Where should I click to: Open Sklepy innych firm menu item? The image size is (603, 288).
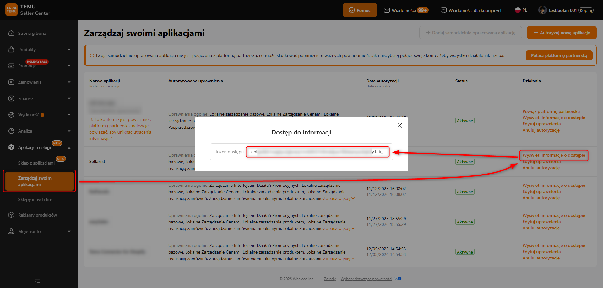point(36,199)
